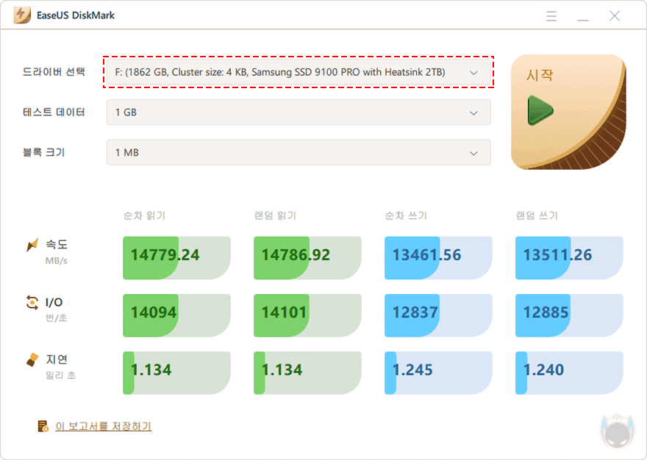Click the save report document icon

click(43, 426)
